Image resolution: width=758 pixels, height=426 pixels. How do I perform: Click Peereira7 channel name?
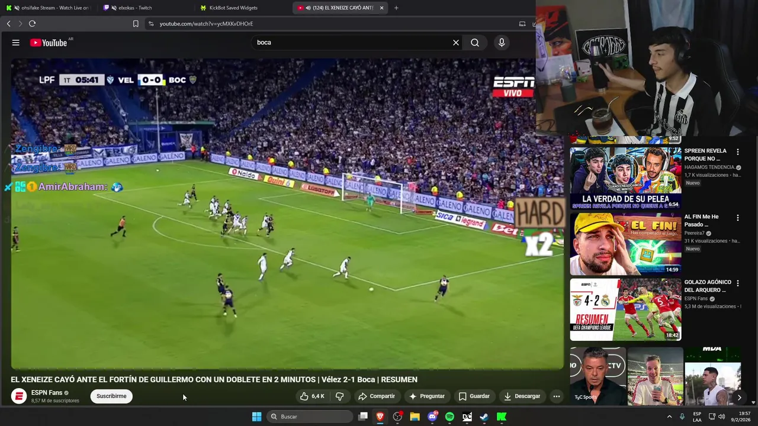695,233
